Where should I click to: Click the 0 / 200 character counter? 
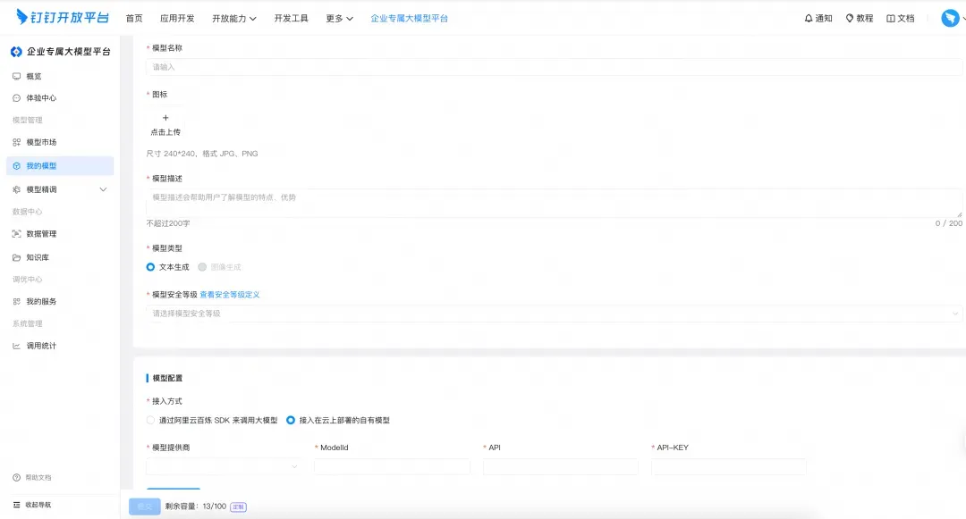pos(949,223)
